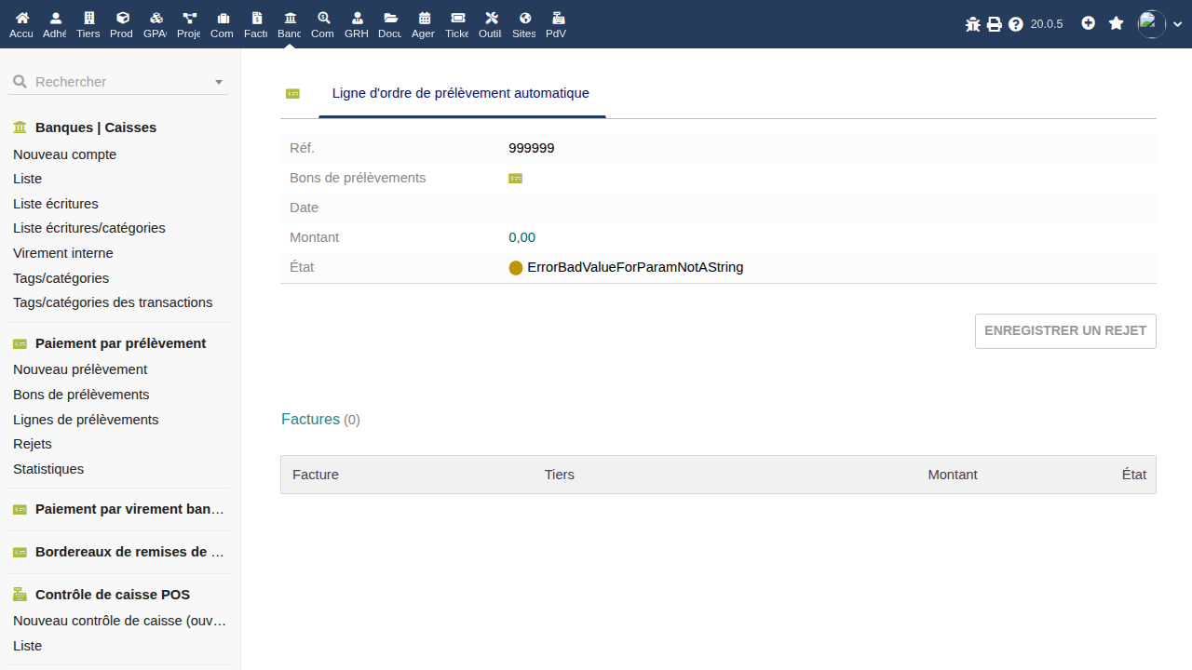The width and height of the screenshot is (1192, 670).
Task: Open Rejets in sidebar
Action: [33, 444]
